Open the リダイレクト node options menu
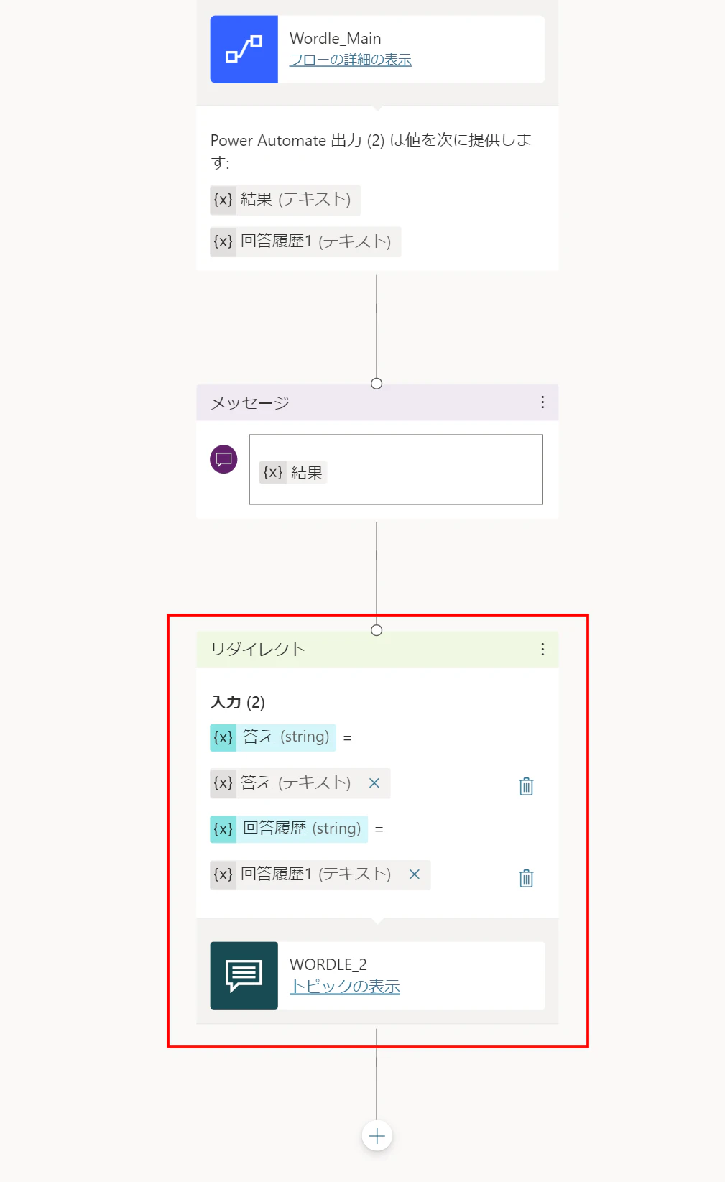725x1182 pixels. (x=542, y=650)
